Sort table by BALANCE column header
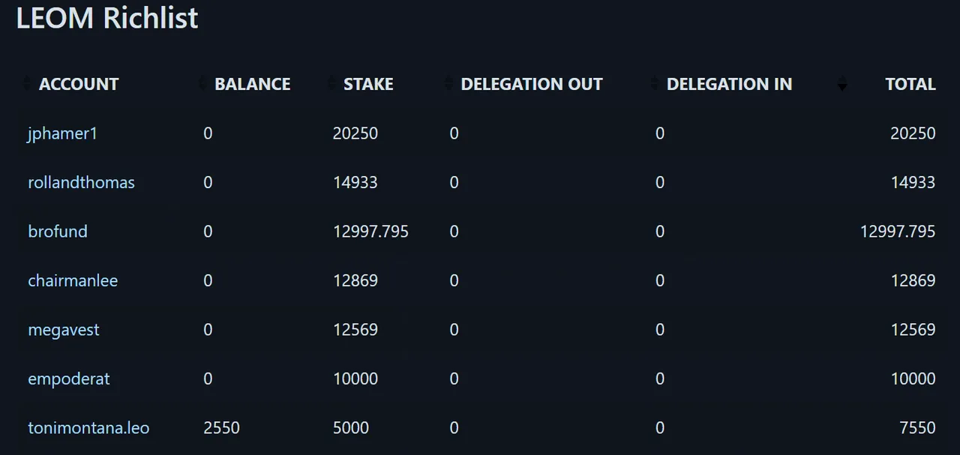 point(253,84)
